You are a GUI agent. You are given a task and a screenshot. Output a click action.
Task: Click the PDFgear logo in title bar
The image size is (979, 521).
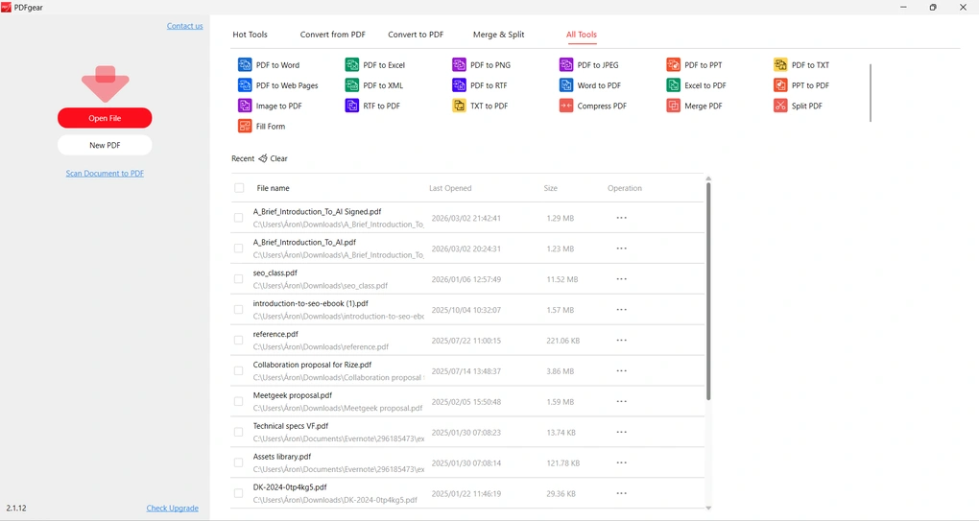(7, 8)
